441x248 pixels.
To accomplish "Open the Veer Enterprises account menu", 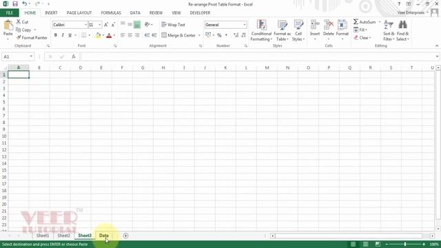I will 413,12.
